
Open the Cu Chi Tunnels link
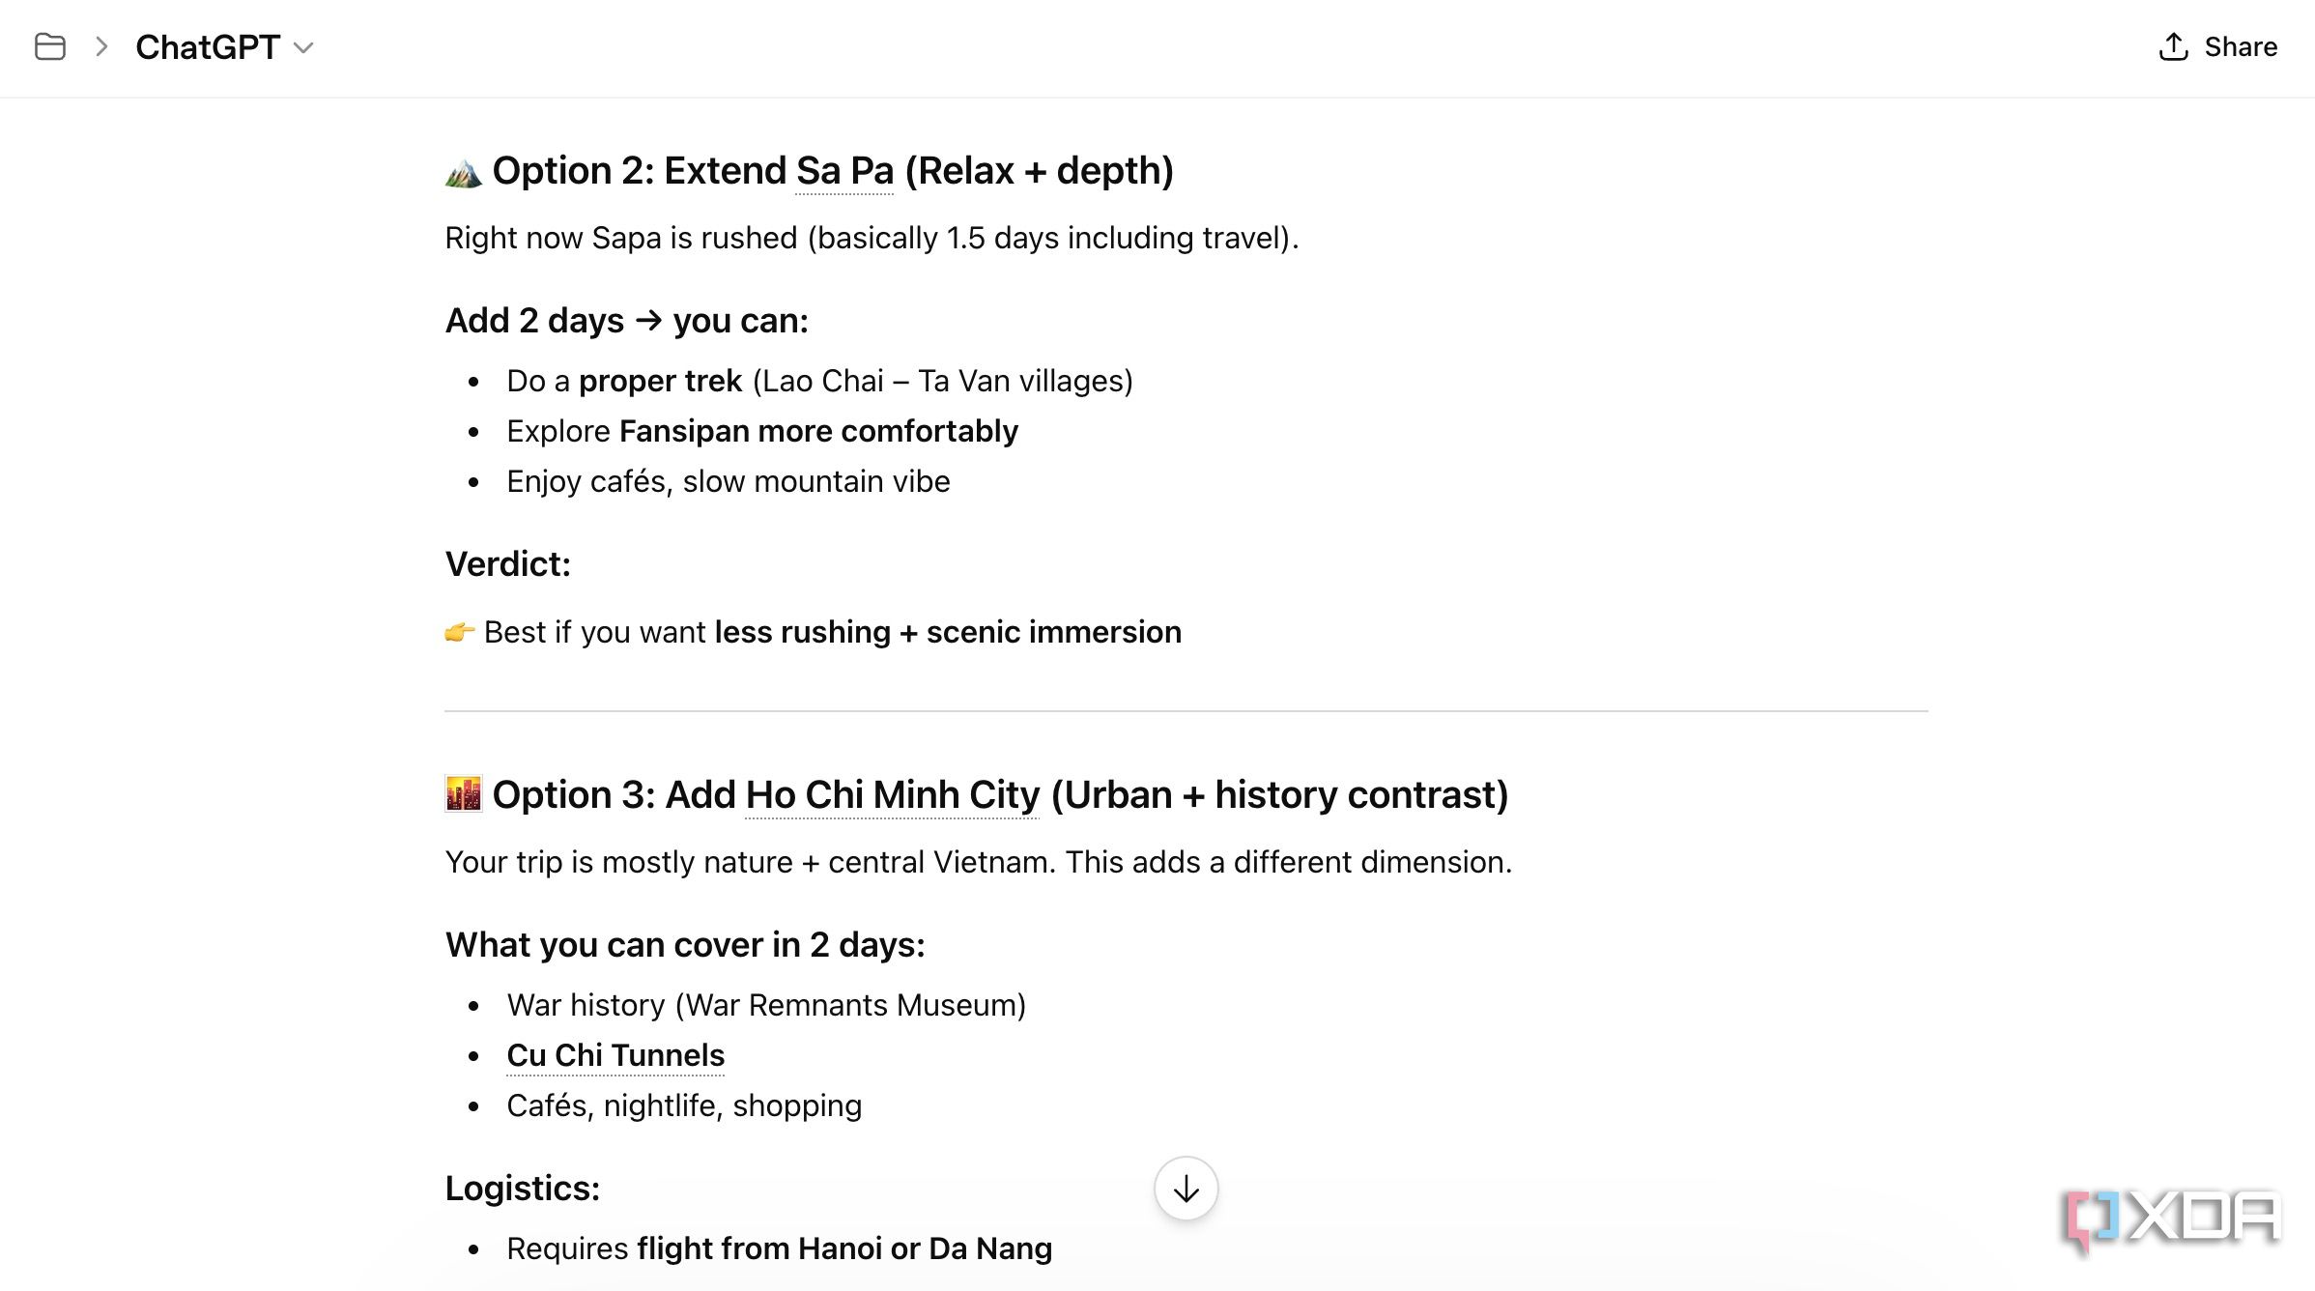coord(615,1055)
